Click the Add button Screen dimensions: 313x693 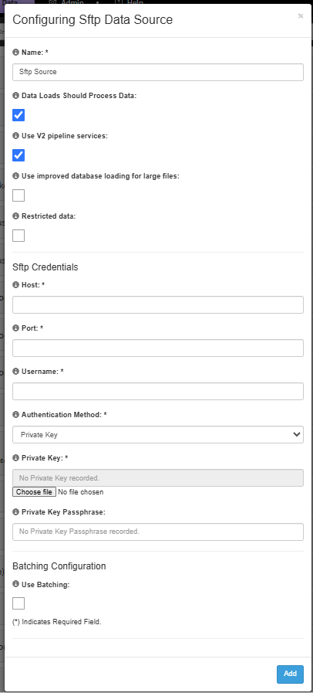290,674
